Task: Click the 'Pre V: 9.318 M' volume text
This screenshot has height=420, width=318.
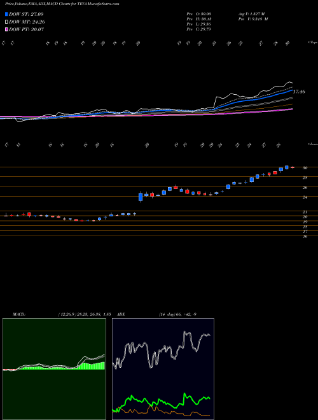Action: (253, 19)
